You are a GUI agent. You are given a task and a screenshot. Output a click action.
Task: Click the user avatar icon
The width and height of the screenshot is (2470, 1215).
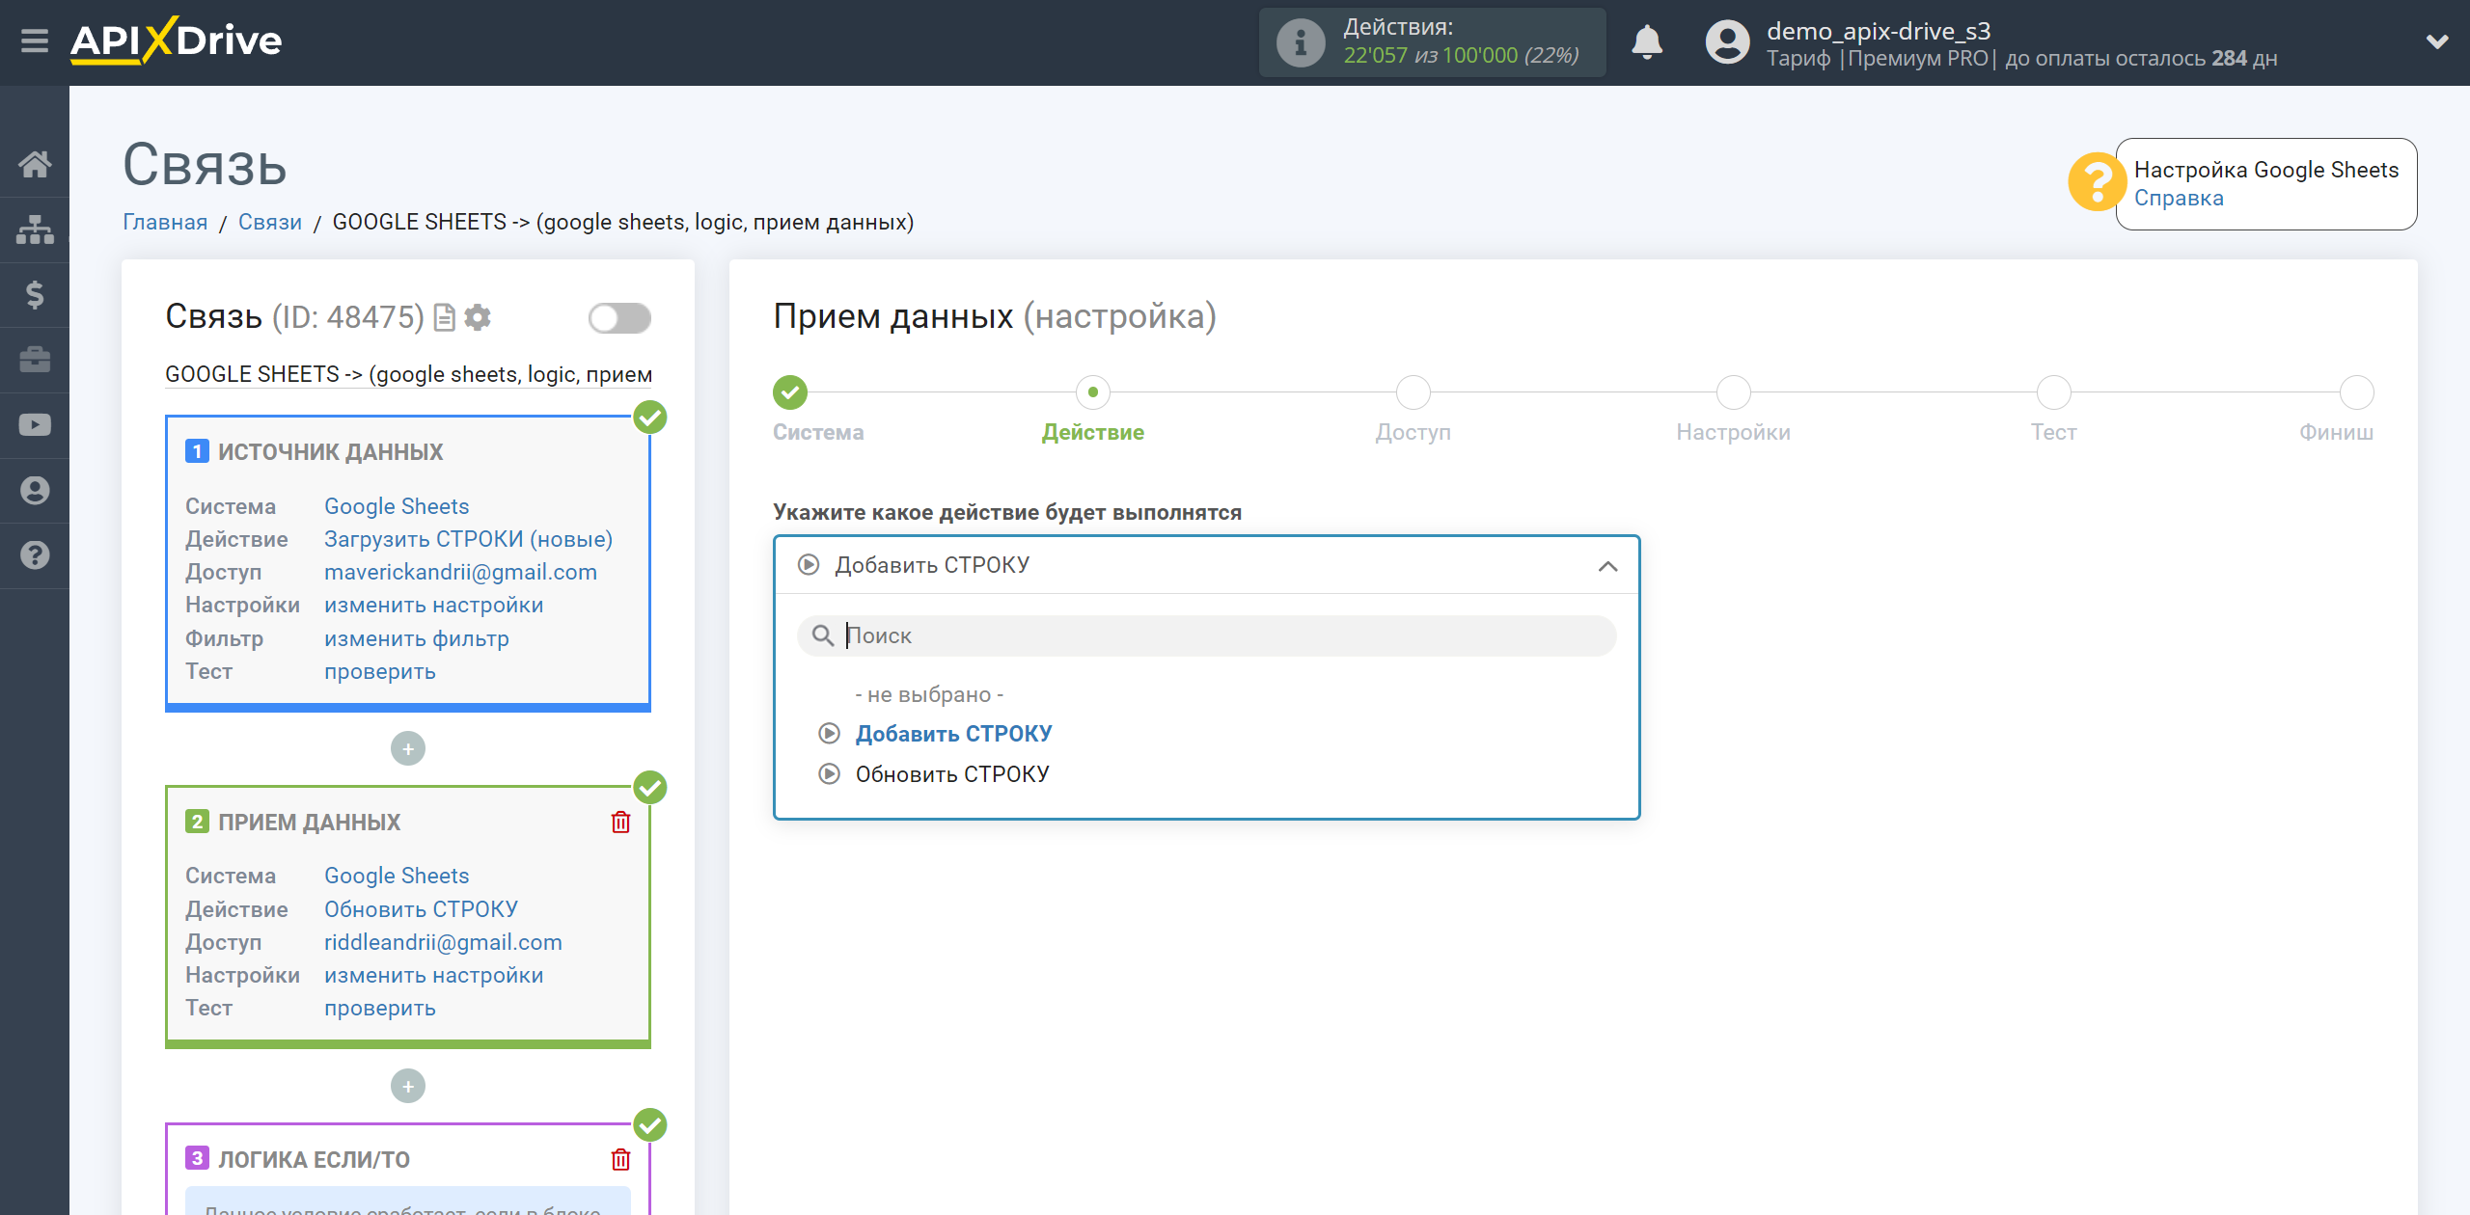coord(1727,42)
